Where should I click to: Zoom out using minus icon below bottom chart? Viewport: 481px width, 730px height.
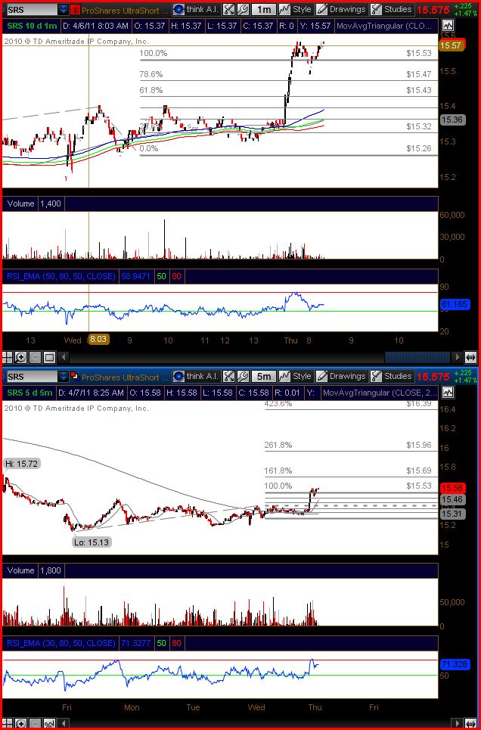[x=35, y=724]
